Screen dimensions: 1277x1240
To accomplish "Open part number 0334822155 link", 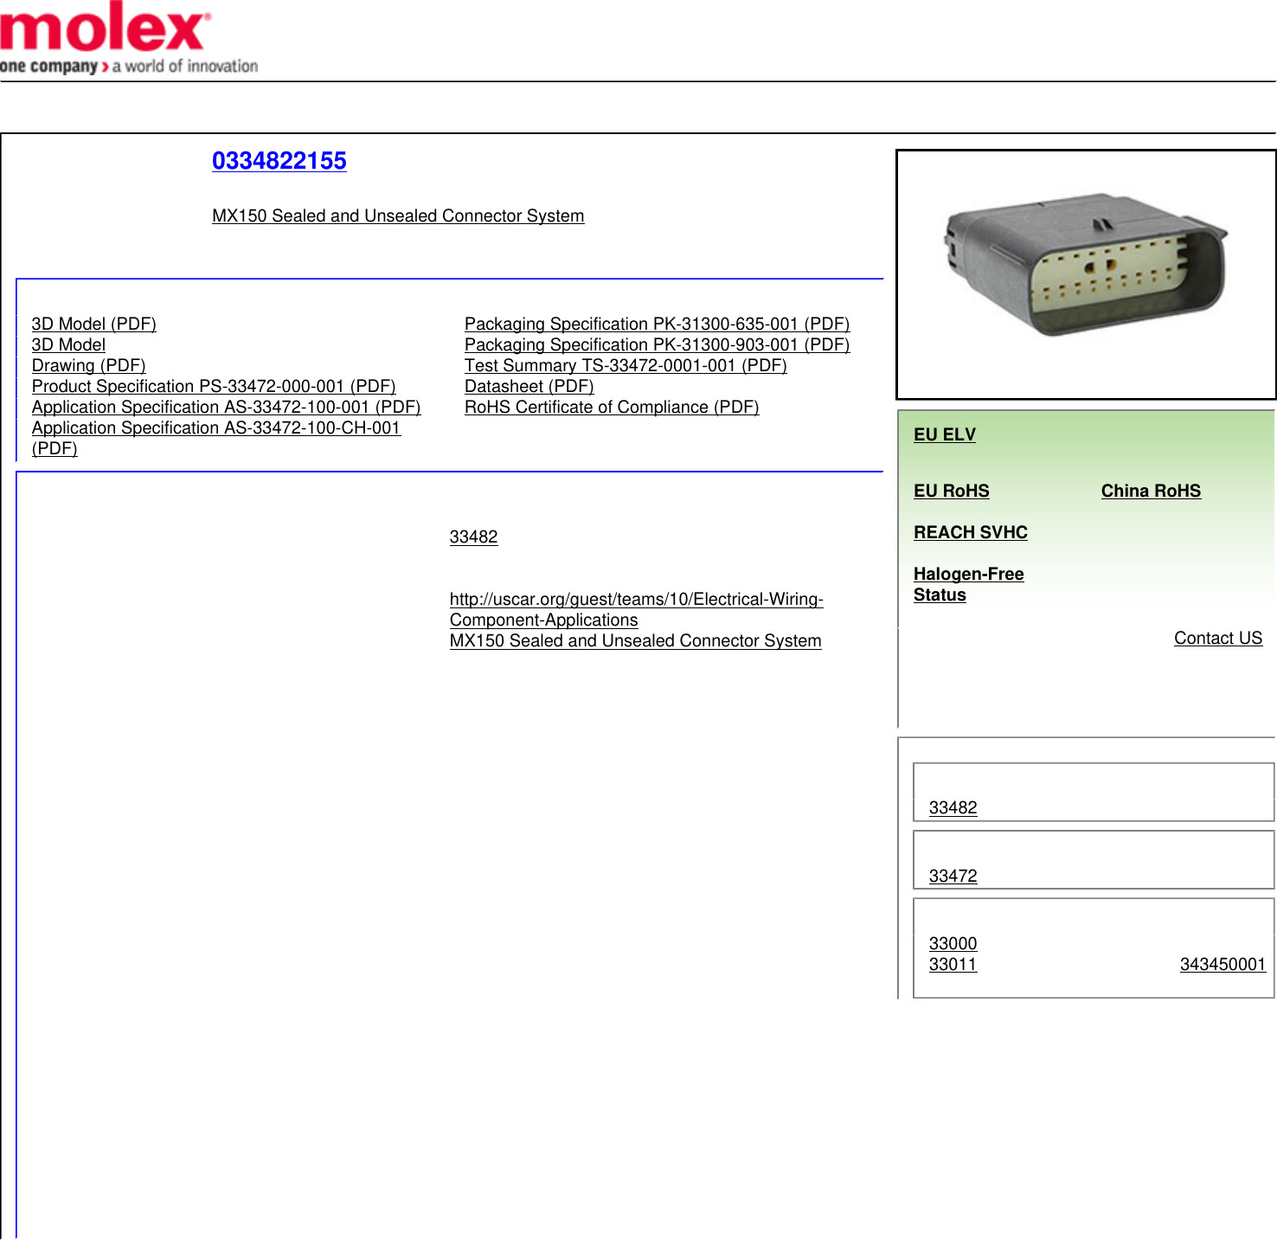I will pos(279,161).
